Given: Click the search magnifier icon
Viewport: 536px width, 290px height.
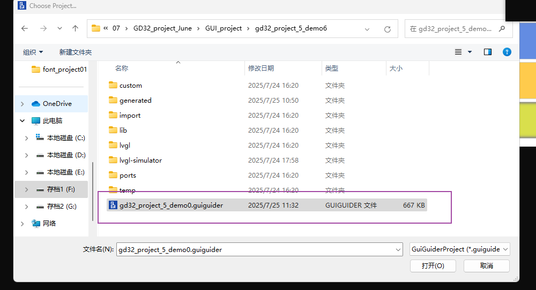Looking at the screenshot, I should pos(502,29).
